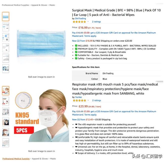Select the first KN95 woman thumbnail
The image size is (166, 162).
(6, 91)
